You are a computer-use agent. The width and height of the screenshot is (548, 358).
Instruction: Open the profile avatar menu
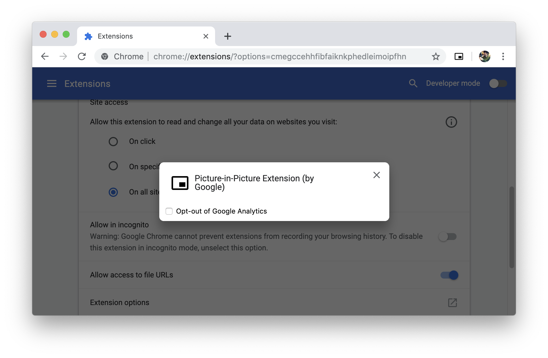tap(485, 56)
